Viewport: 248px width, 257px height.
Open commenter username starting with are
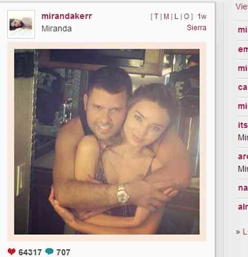tap(243, 156)
